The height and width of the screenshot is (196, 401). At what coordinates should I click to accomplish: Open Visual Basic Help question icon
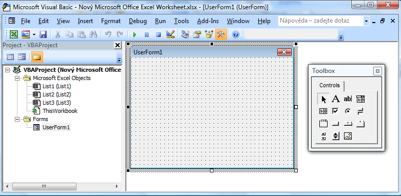tap(236, 34)
